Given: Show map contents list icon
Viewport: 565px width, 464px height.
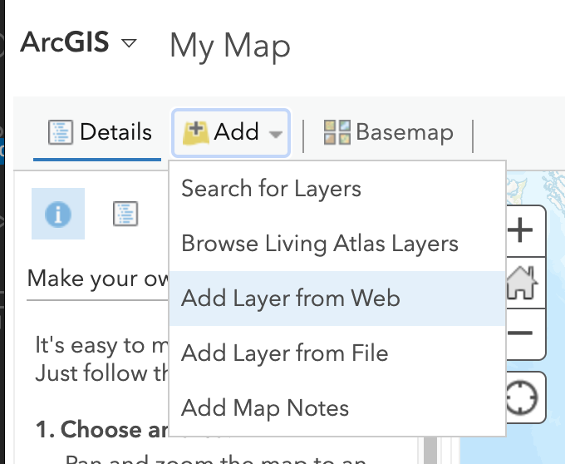Looking at the screenshot, I should 125,214.
